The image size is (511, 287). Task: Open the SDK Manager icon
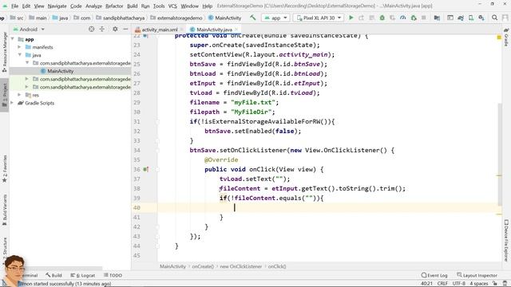click(481, 18)
